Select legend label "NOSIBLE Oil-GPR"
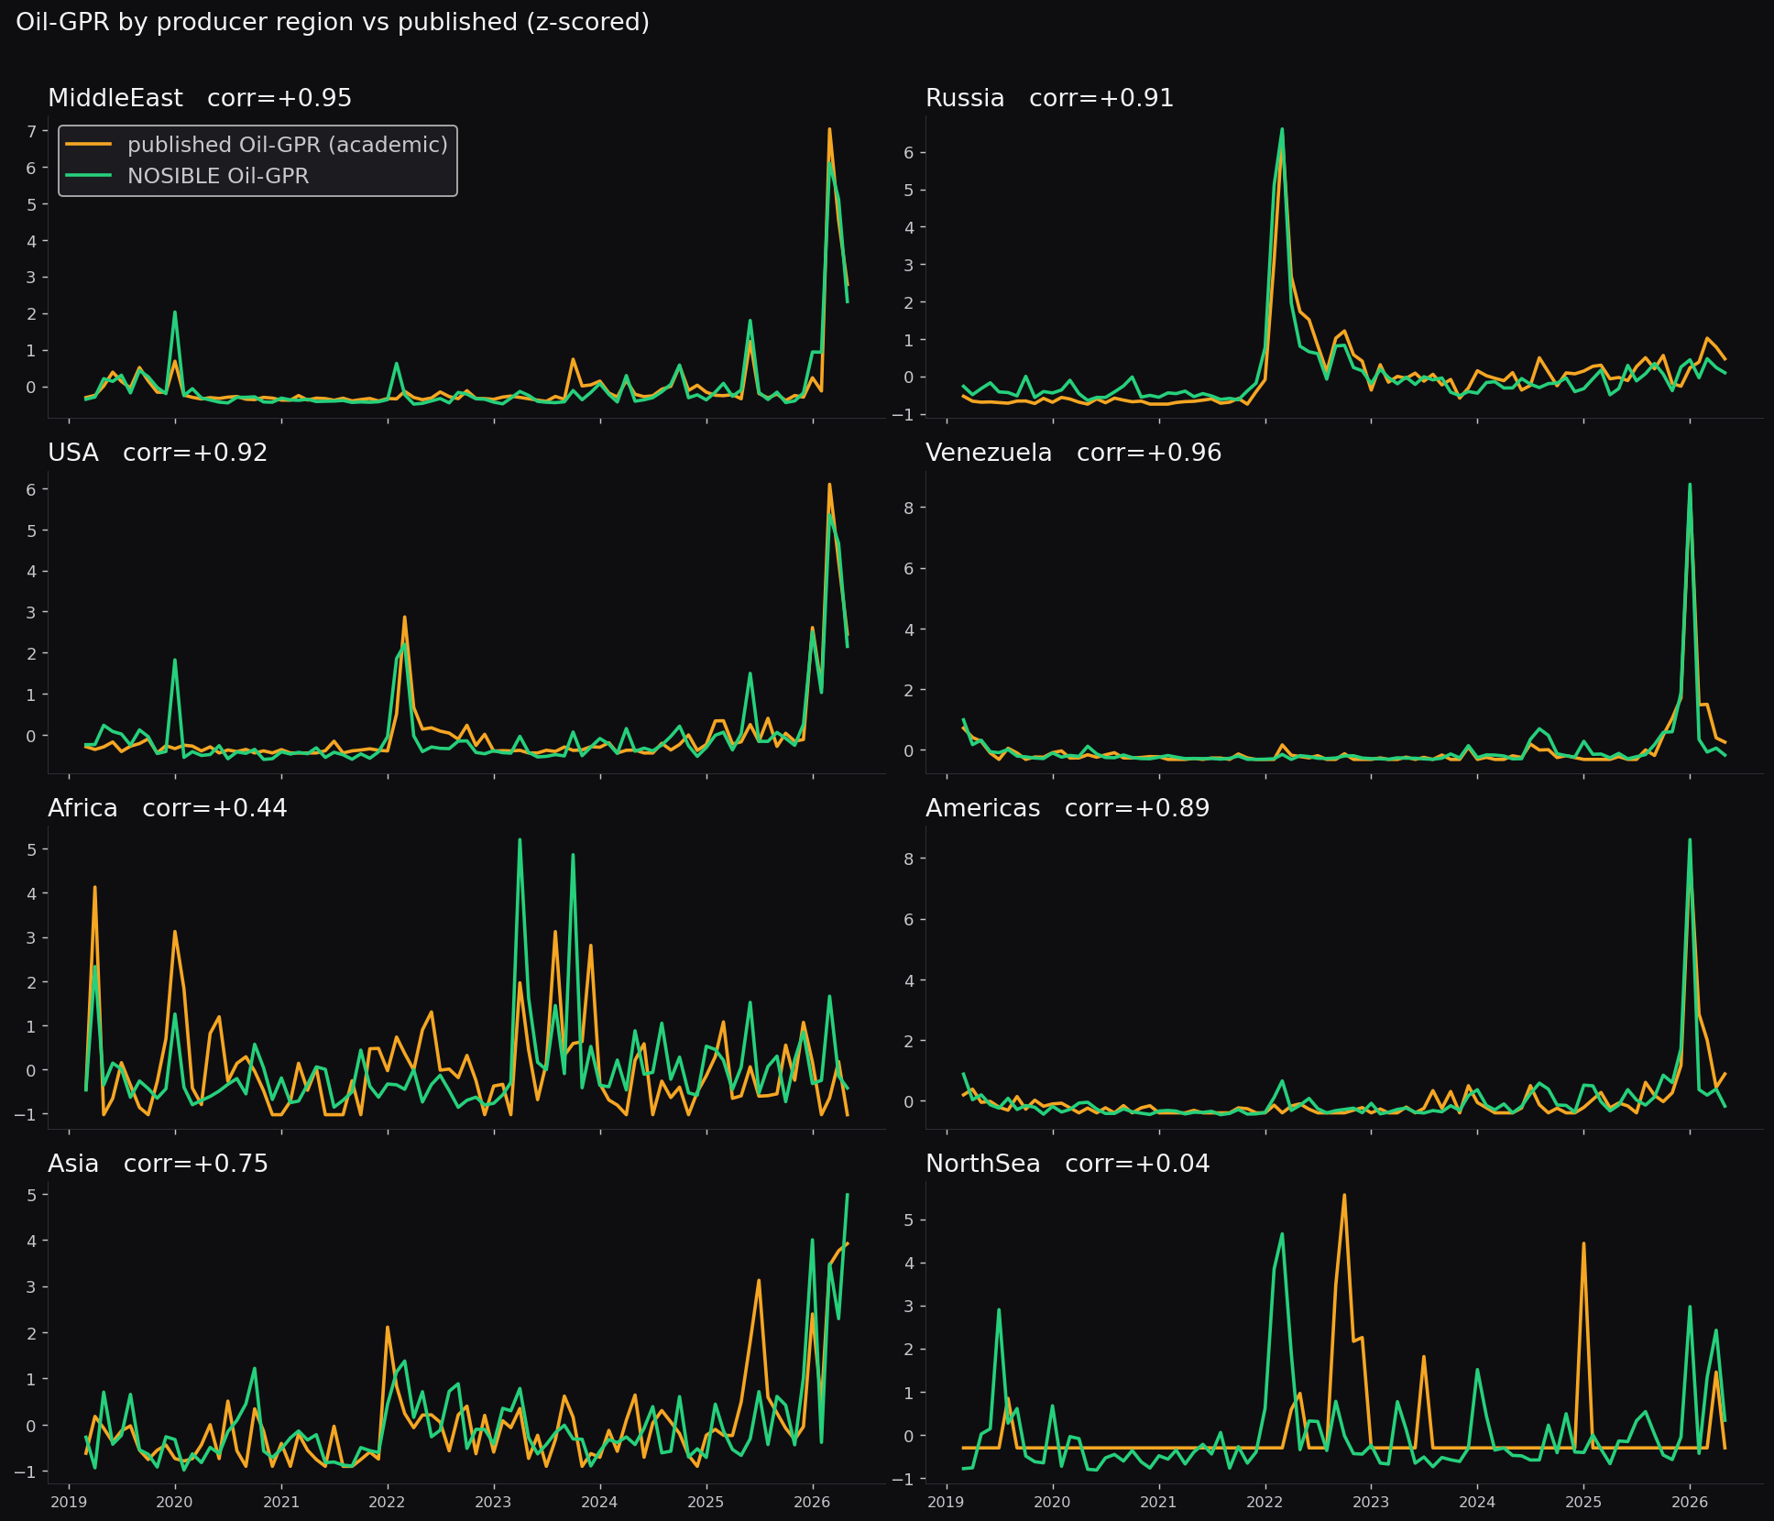 [218, 176]
